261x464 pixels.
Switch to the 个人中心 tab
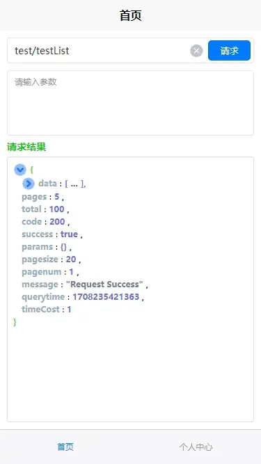pos(196,447)
